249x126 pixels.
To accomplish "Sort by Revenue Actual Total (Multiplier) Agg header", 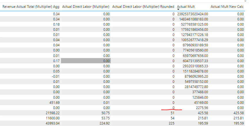I will point(31,7).
